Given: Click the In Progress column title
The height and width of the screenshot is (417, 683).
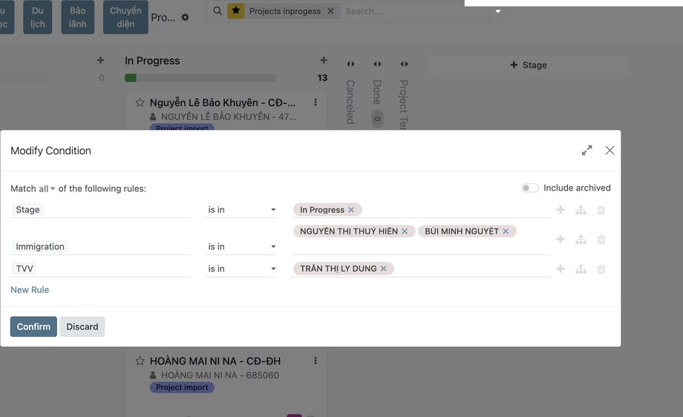Looking at the screenshot, I should 152,61.
